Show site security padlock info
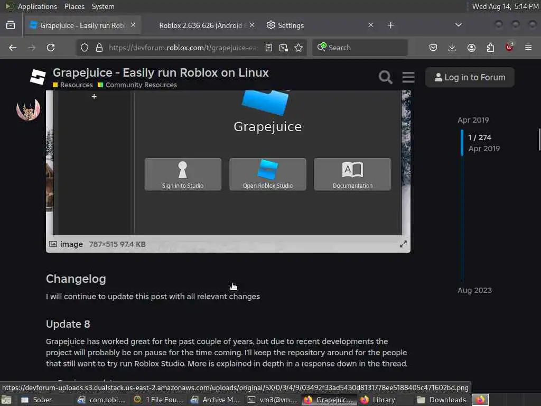 (99, 48)
